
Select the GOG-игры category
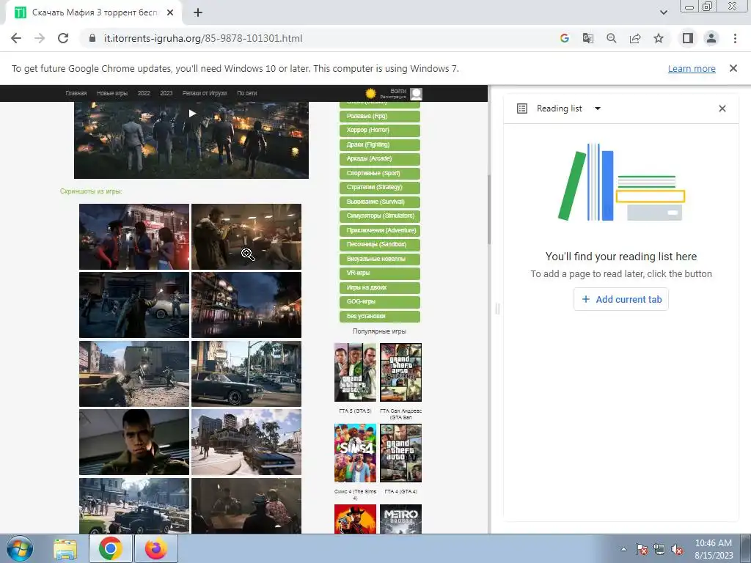point(380,301)
